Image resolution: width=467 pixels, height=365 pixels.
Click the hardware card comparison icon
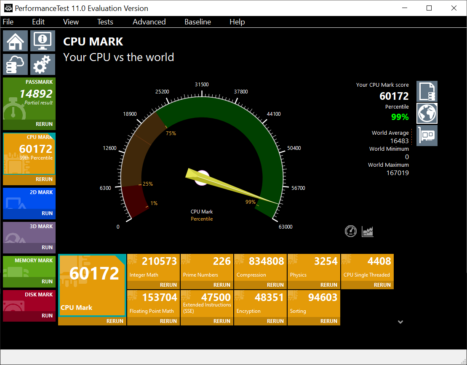(x=427, y=136)
